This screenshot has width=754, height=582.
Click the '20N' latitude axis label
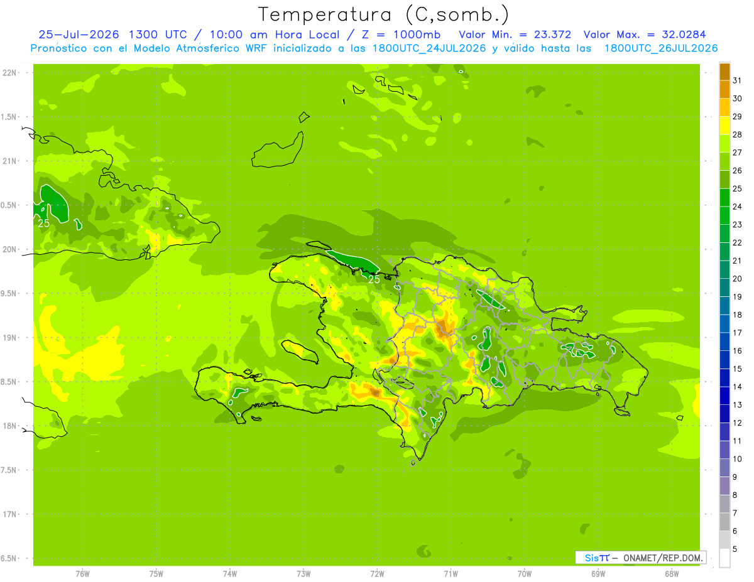pyautogui.click(x=9, y=249)
